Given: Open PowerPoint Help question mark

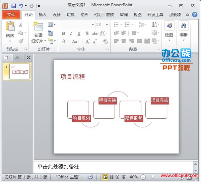Looking at the screenshot, I should point(195,14).
